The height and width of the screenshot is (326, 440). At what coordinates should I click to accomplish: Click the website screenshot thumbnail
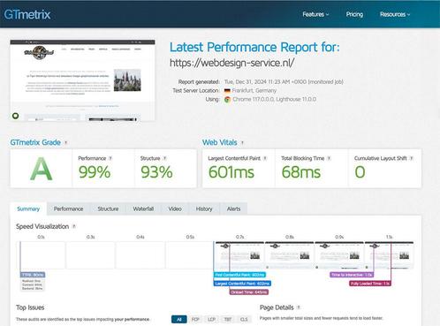(82, 80)
